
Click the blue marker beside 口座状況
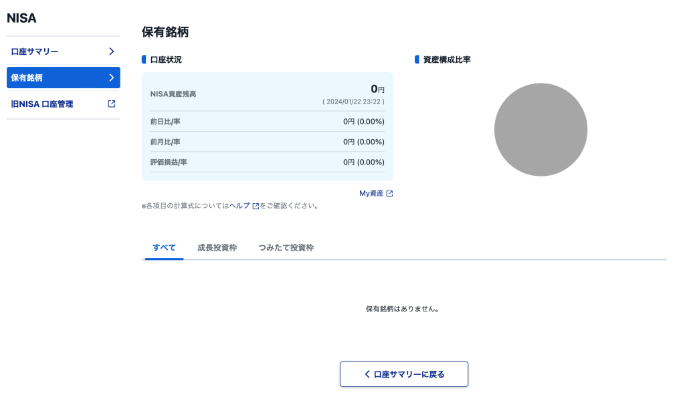click(144, 59)
